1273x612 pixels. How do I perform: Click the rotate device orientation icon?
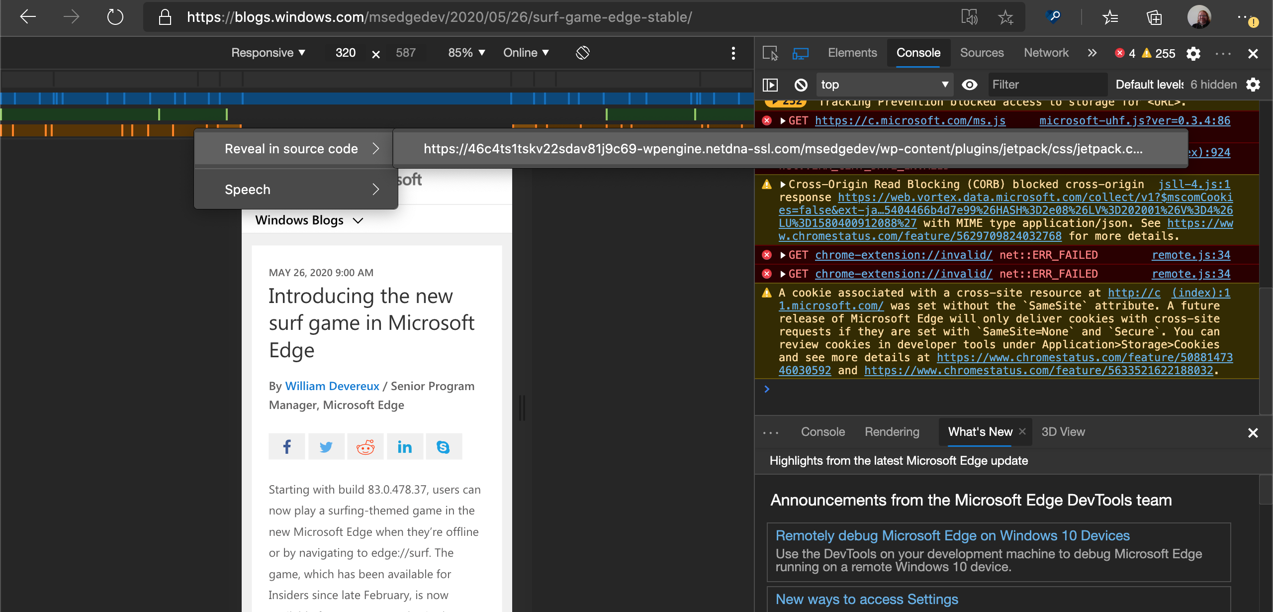pos(583,53)
